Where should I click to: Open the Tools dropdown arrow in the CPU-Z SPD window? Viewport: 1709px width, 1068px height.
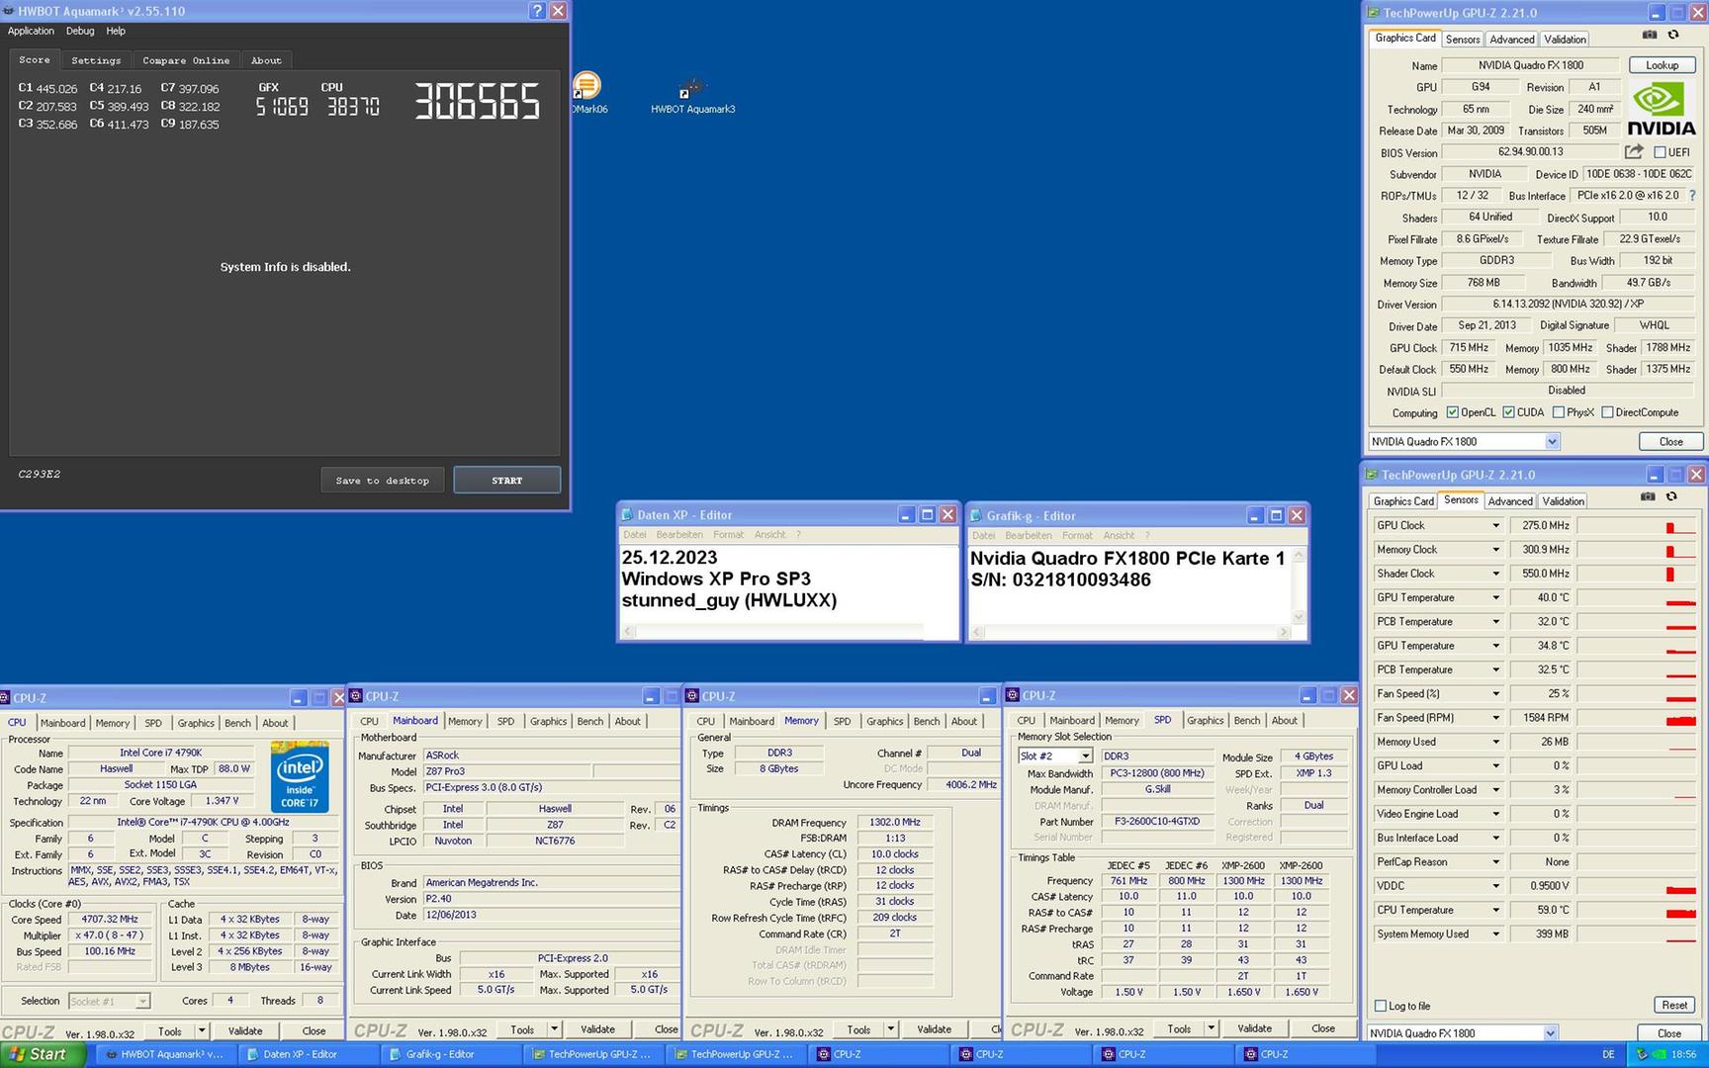coord(1211,1028)
